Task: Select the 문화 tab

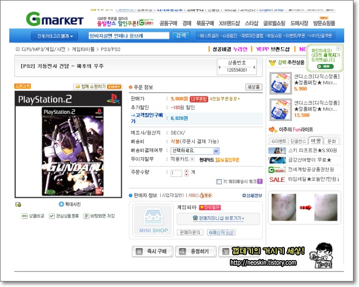Action: point(332,141)
